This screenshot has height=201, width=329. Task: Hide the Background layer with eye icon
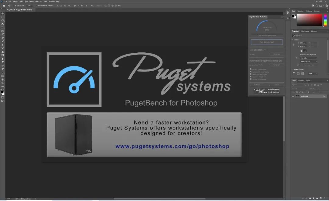293,96
